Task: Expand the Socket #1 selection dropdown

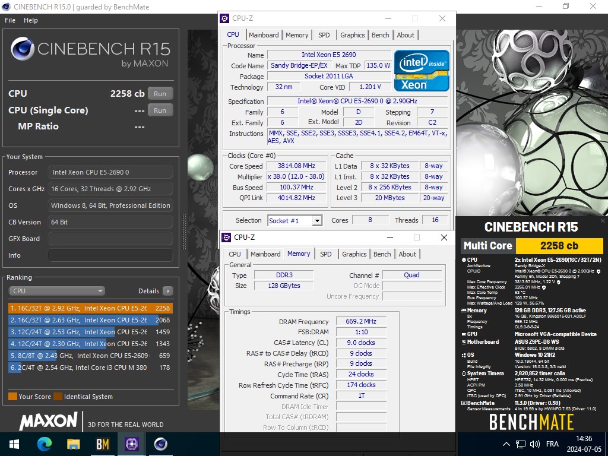Action: tap(317, 221)
